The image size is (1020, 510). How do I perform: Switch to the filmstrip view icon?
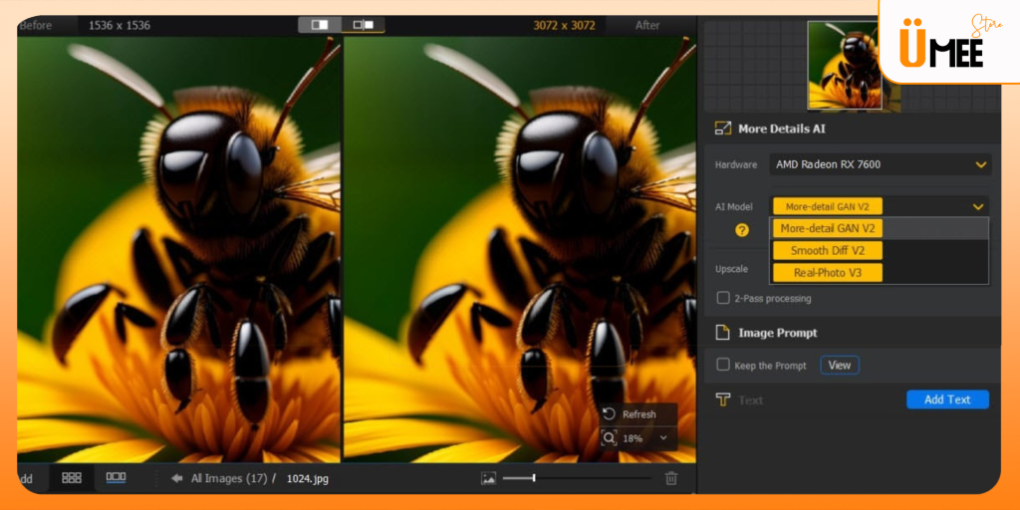click(x=116, y=478)
